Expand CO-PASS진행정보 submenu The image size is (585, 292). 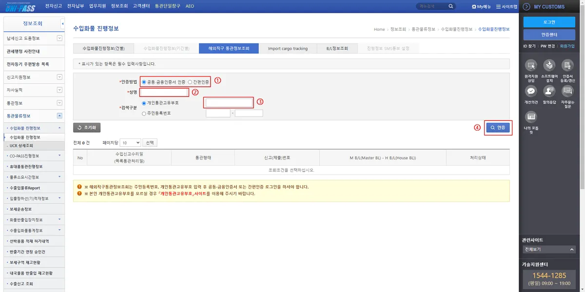[x=59, y=156]
